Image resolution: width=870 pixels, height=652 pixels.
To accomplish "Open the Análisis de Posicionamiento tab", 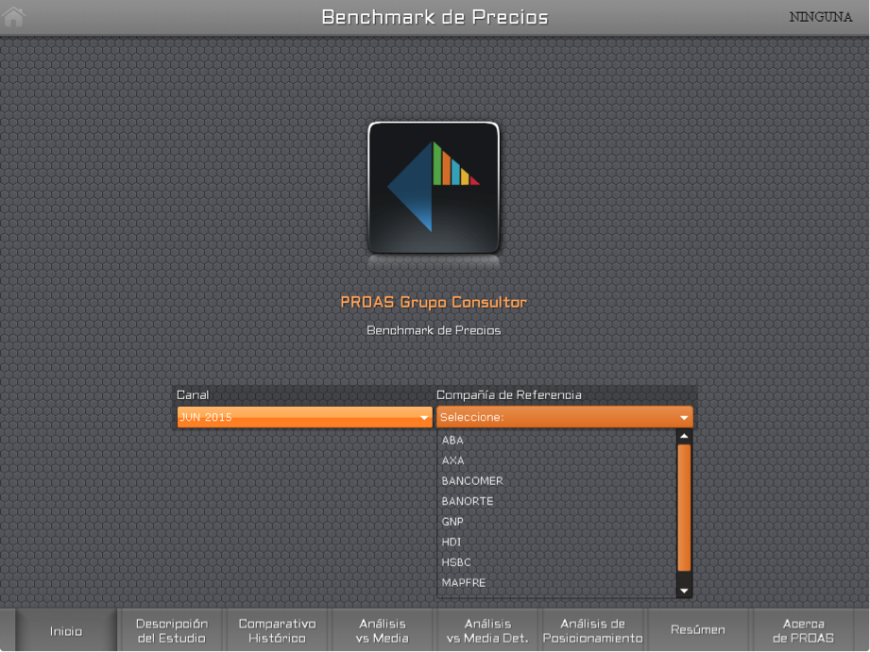I will coord(592,631).
